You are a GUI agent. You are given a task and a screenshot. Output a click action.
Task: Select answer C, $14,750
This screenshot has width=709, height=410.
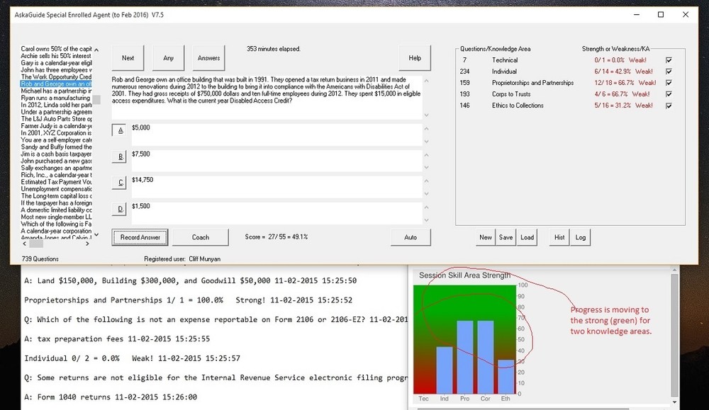[x=118, y=182]
